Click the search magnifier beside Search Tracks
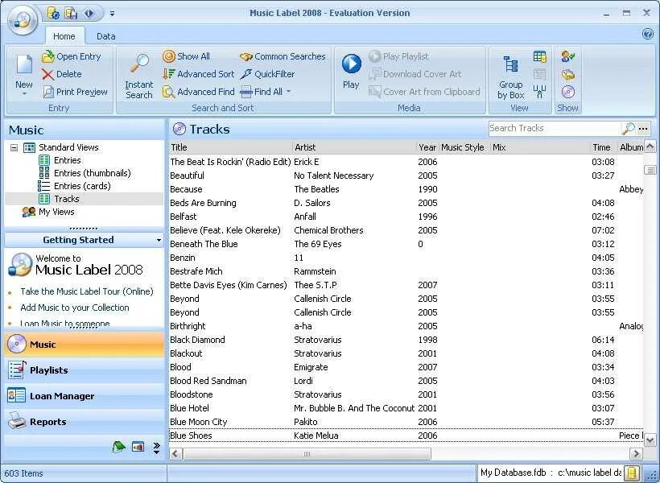This screenshot has width=660, height=483. point(629,128)
